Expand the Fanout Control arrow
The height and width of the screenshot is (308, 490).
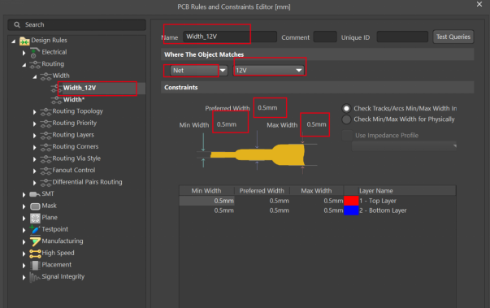pyautogui.click(x=35, y=171)
